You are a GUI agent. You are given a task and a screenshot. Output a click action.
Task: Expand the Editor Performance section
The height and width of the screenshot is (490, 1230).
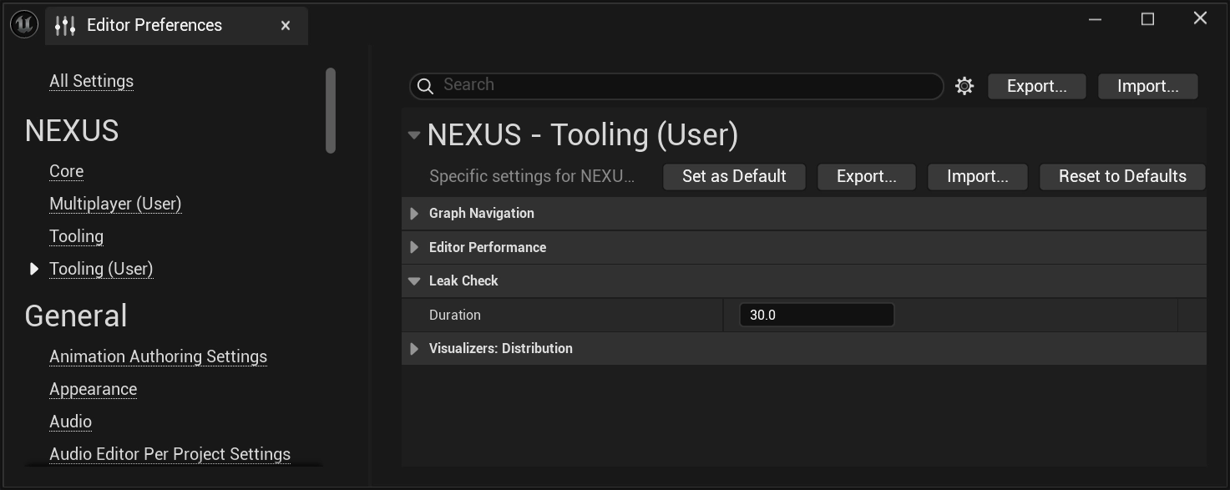pyautogui.click(x=414, y=247)
